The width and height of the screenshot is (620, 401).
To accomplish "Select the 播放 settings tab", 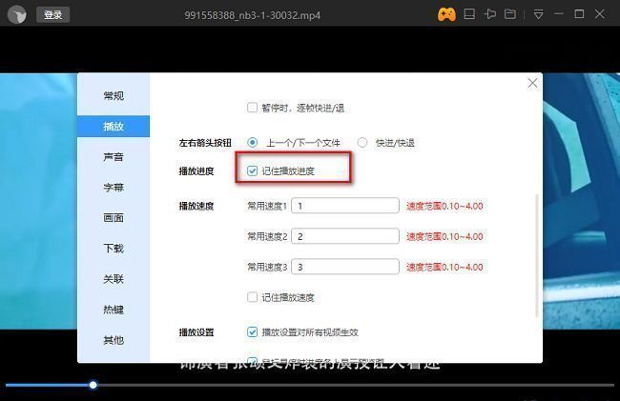I will click(x=114, y=127).
